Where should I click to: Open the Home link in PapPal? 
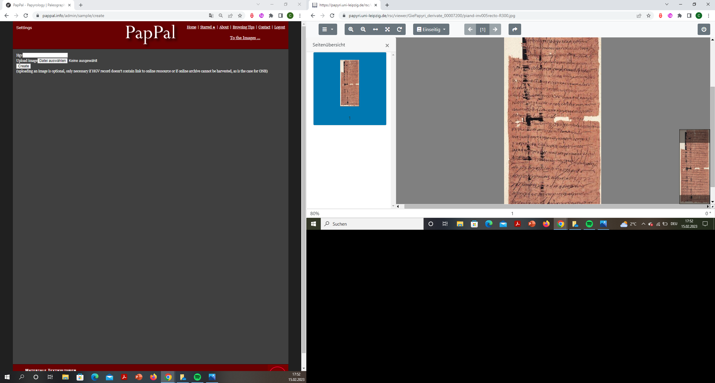coord(191,27)
